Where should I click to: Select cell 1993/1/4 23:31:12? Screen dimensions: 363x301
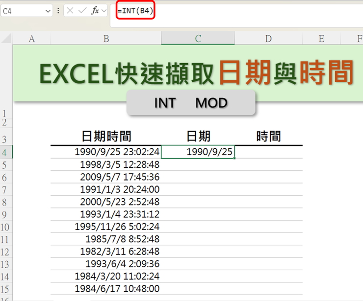[106, 214]
